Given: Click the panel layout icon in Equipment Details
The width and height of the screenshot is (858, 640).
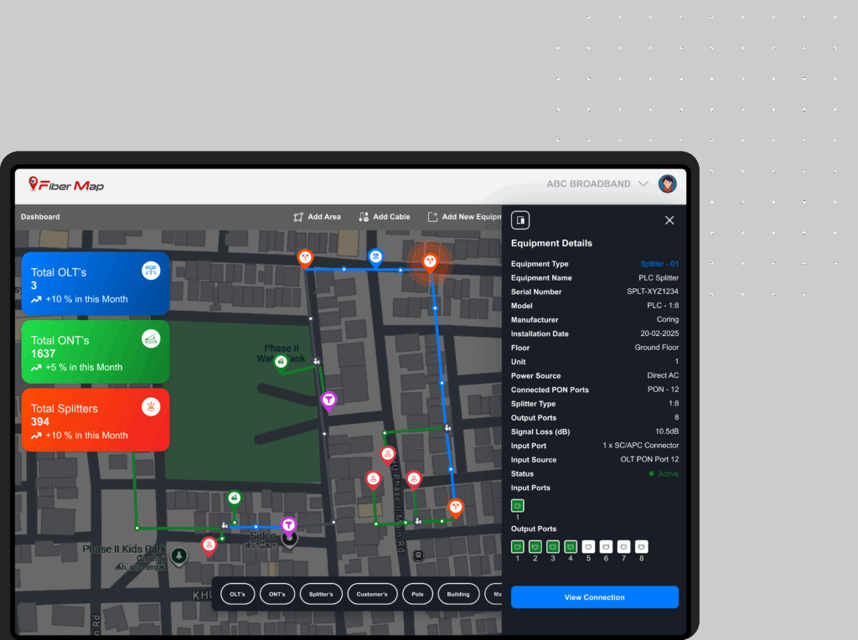Looking at the screenshot, I should click(520, 220).
